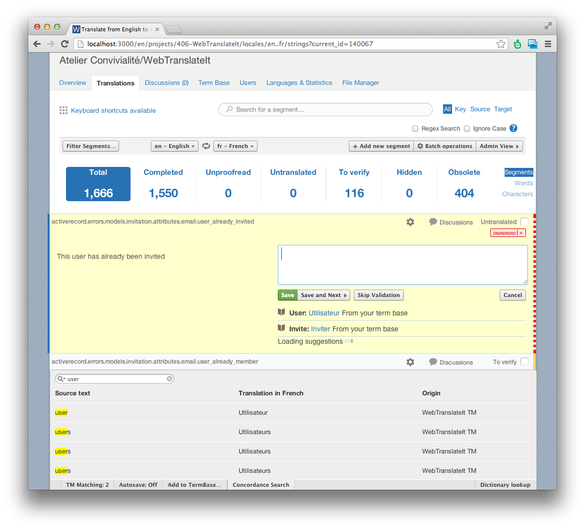The image size is (585, 529).
Task: Insert the Inviter term suggestion
Action: click(321, 329)
